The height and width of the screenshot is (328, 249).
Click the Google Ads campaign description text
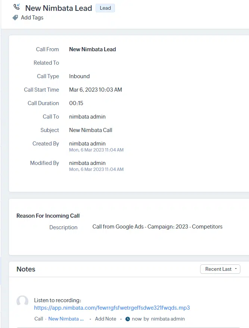(x=158, y=227)
